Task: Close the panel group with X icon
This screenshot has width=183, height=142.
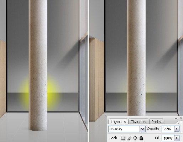Action: pyautogui.click(x=181, y=118)
